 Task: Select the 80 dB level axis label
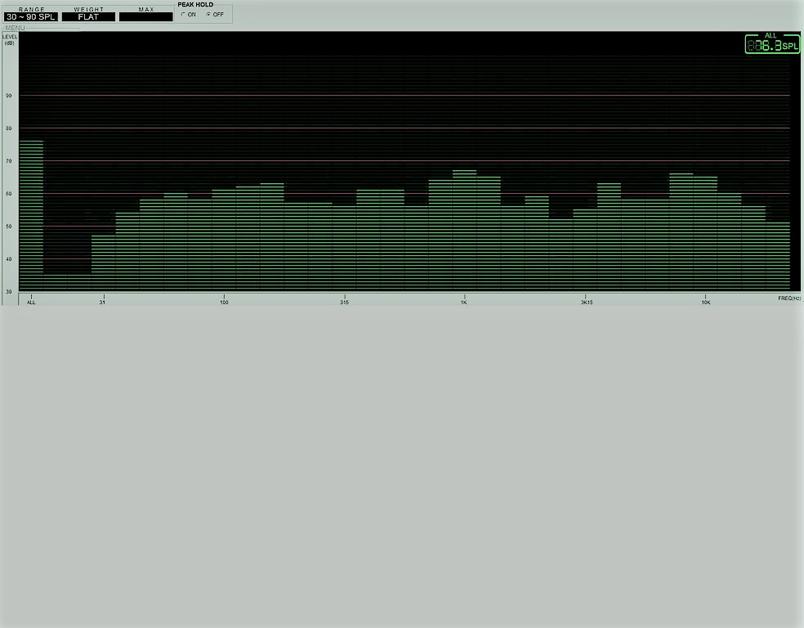tap(9, 128)
